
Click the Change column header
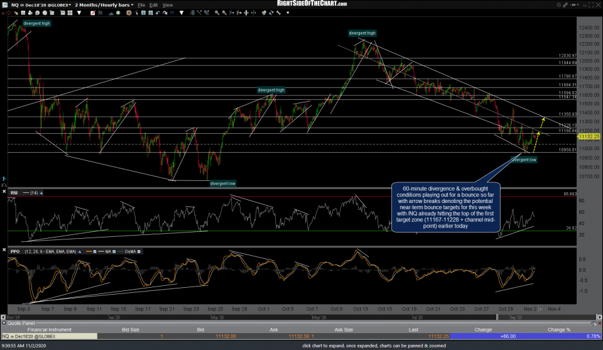click(483, 330)
